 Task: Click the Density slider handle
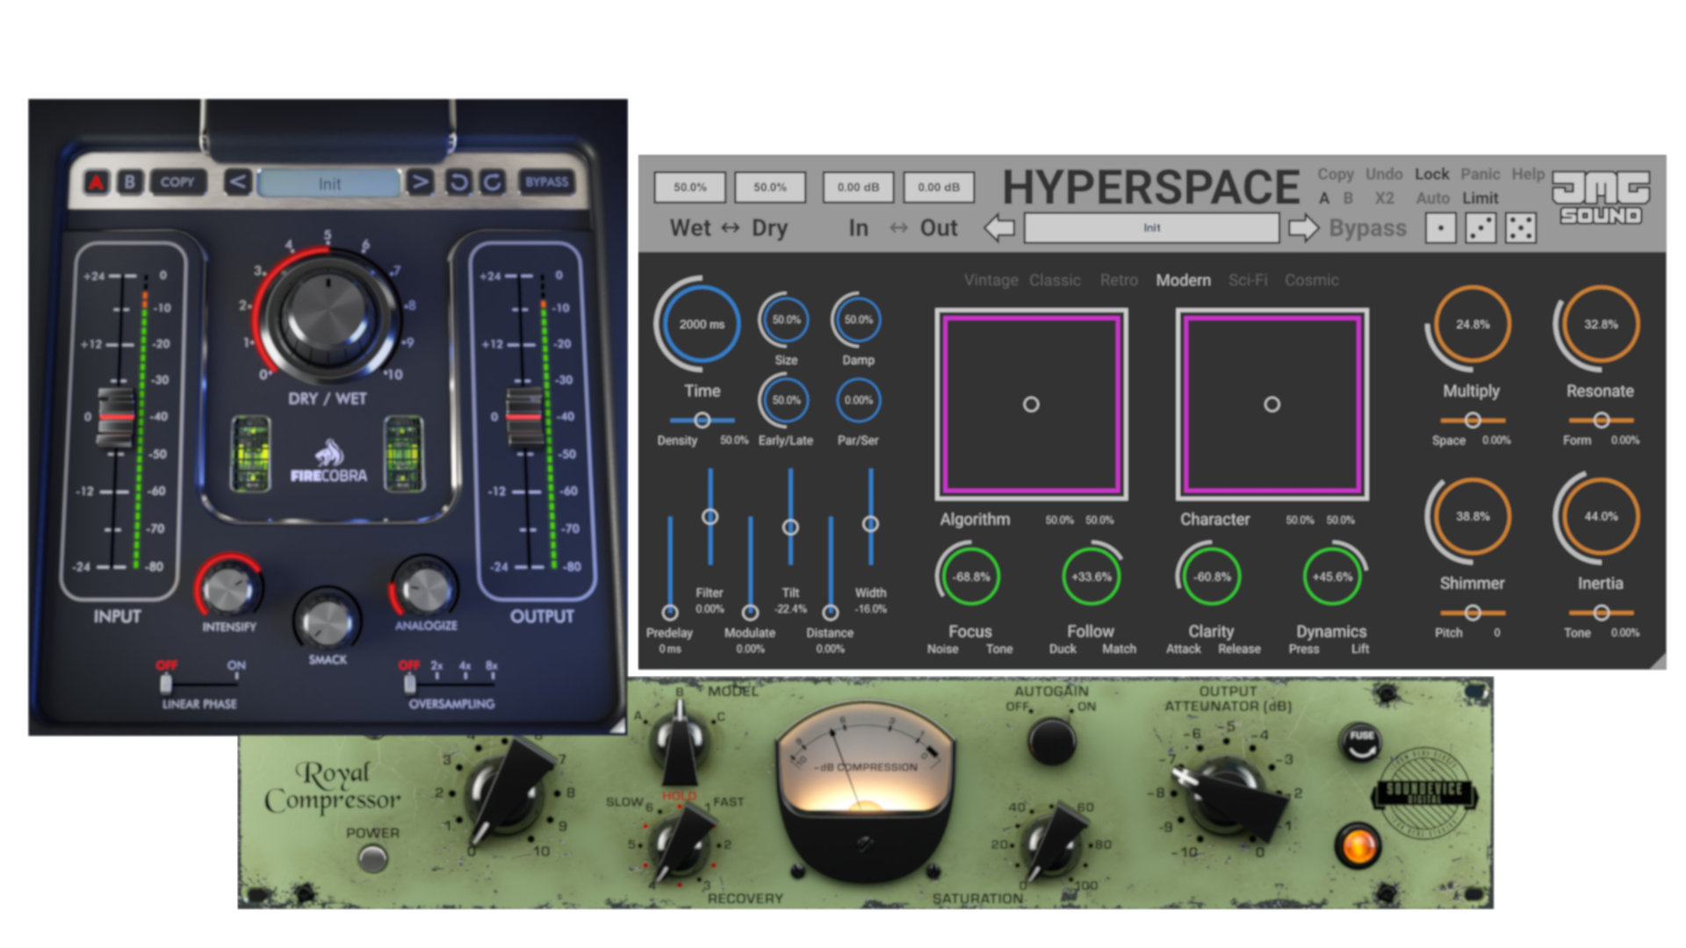pyautogui.click(x=702, y=420)
